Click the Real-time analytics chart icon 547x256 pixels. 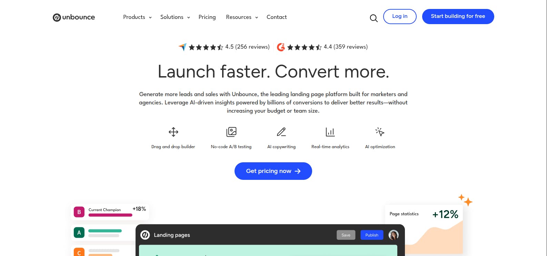click(330, 132)
